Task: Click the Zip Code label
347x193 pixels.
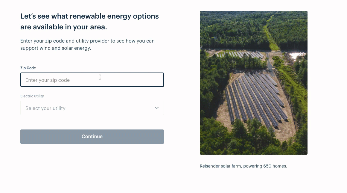Action: click(x=28, y=68)
